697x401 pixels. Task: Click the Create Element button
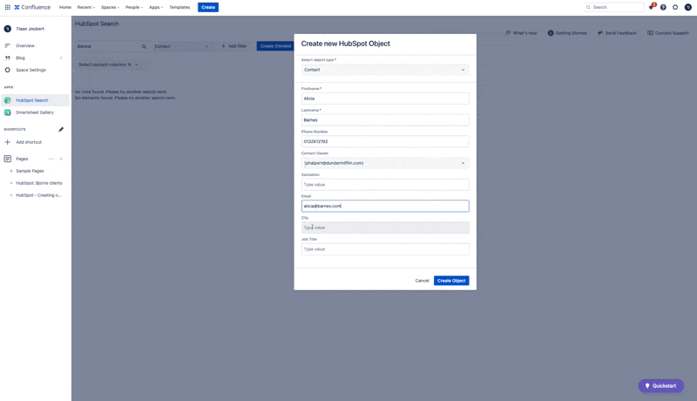coord(275,46)
